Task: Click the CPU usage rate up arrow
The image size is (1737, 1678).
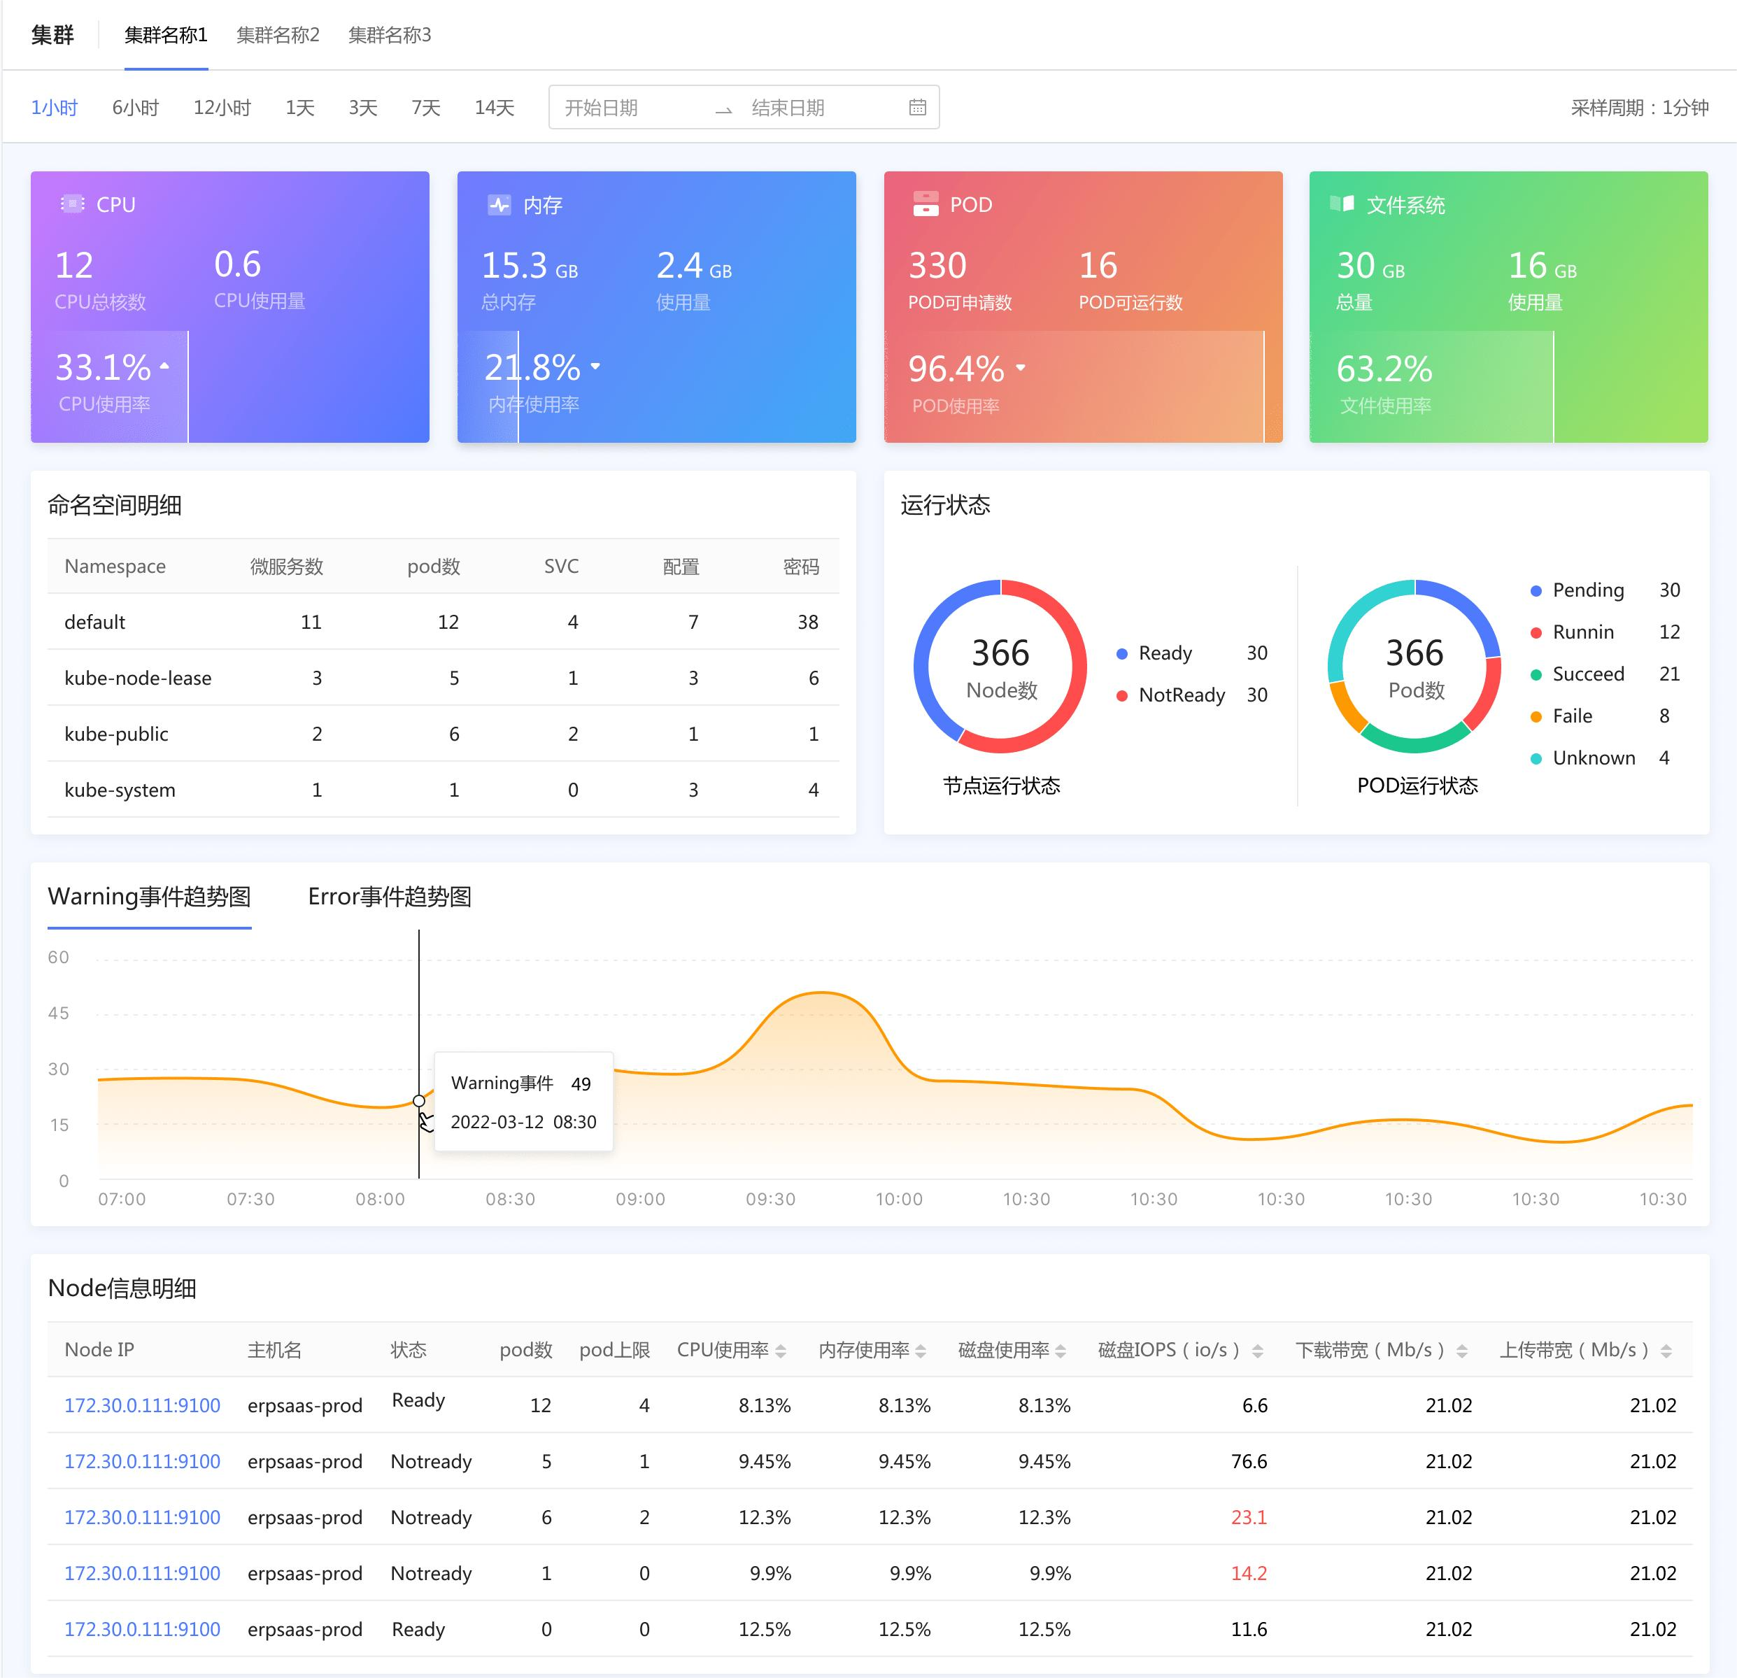Action: pos(164,365)
